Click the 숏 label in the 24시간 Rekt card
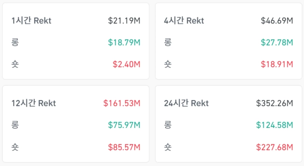Image resolution: width=304 pixels, height=166 pixels. 168,147
